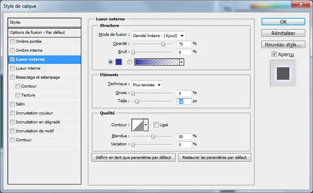Click the Nouveau style... button
313x193 pixels.
(283, 44)
